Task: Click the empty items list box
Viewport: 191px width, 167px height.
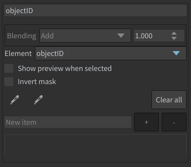Action: 96,145
